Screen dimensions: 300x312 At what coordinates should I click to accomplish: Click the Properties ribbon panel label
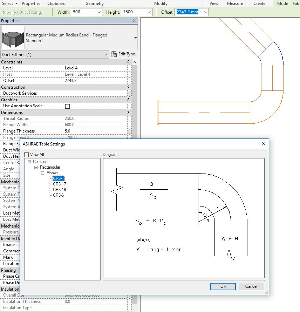coord(31,4)
